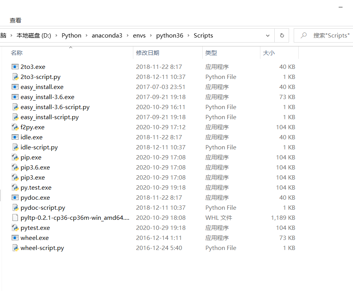Sort by 修改日期 column header
This screenshot has height=291, width=353.
[x=148, y=53]
